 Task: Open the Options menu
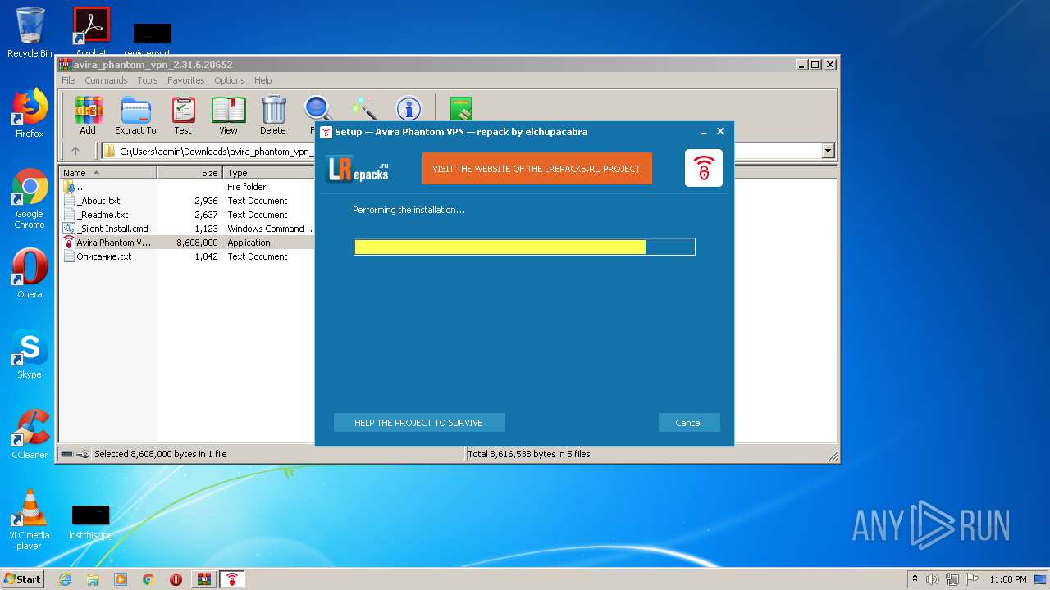point(230,80)
